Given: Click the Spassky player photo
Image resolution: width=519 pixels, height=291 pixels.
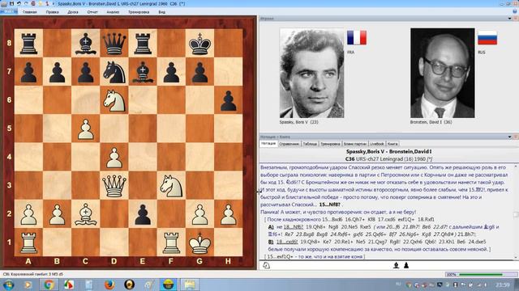Looking at the screenshot, I should (x=311, y=73).
